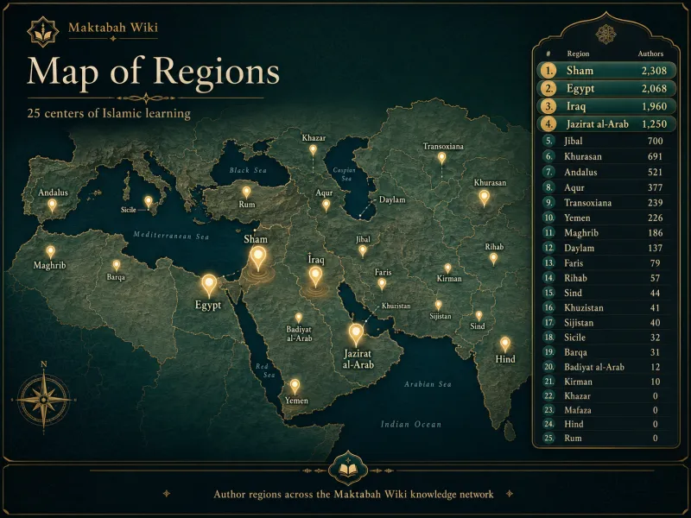Click the Authors column header
This screenshot has width=691, height=518.
click(650, 54)
